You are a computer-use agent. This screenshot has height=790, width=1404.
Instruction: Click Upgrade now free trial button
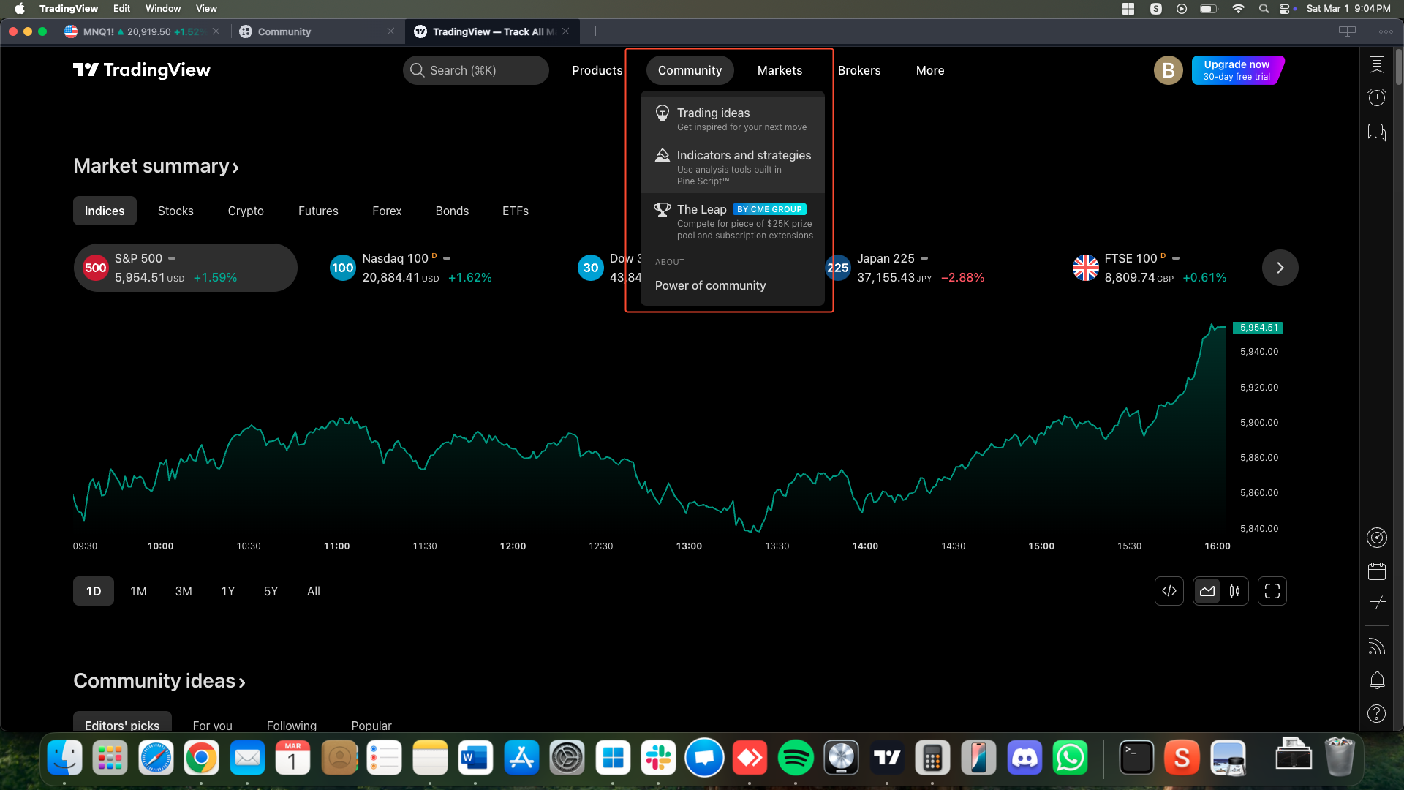[1237, 70]
